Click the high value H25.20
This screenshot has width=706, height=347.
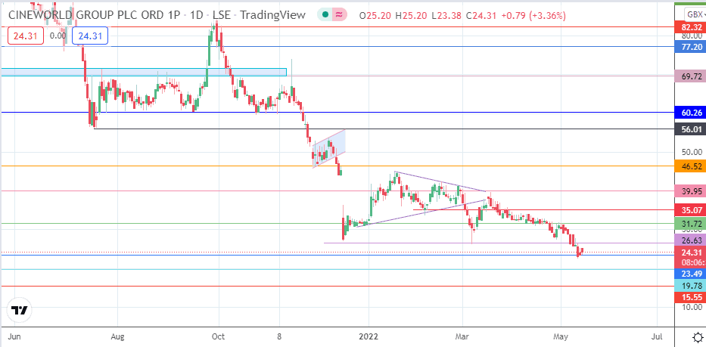point(411,16)
